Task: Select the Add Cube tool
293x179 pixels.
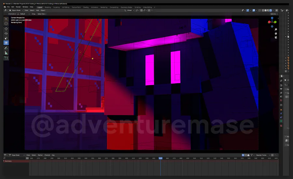Action: pyautogui.click(x=6, y=58)
